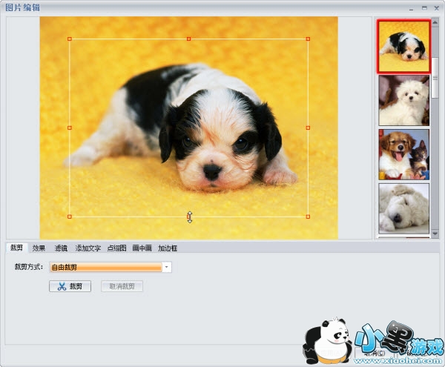Expand the 裁剪方式 dropdown arrow
The height and width of the screenshot is (367, 445).
[167, 267]
